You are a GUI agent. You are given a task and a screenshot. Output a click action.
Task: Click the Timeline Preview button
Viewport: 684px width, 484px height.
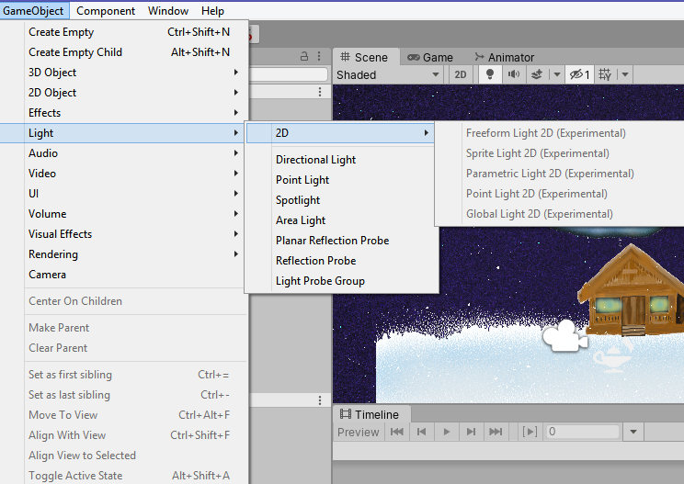358,432
